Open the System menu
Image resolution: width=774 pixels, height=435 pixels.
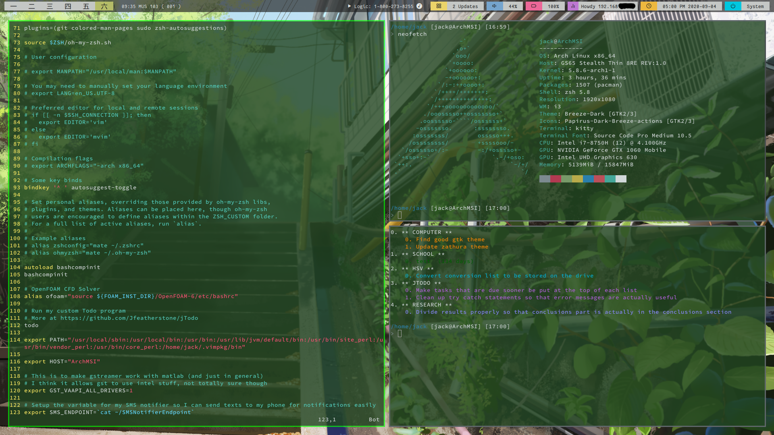click(755, 6)
